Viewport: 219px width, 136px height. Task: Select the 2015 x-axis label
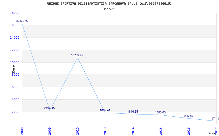(161, 131)
